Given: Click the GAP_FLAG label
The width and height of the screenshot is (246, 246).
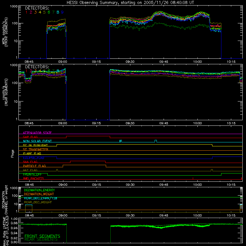Looking at the screenshot, I should tap(30, 137).
